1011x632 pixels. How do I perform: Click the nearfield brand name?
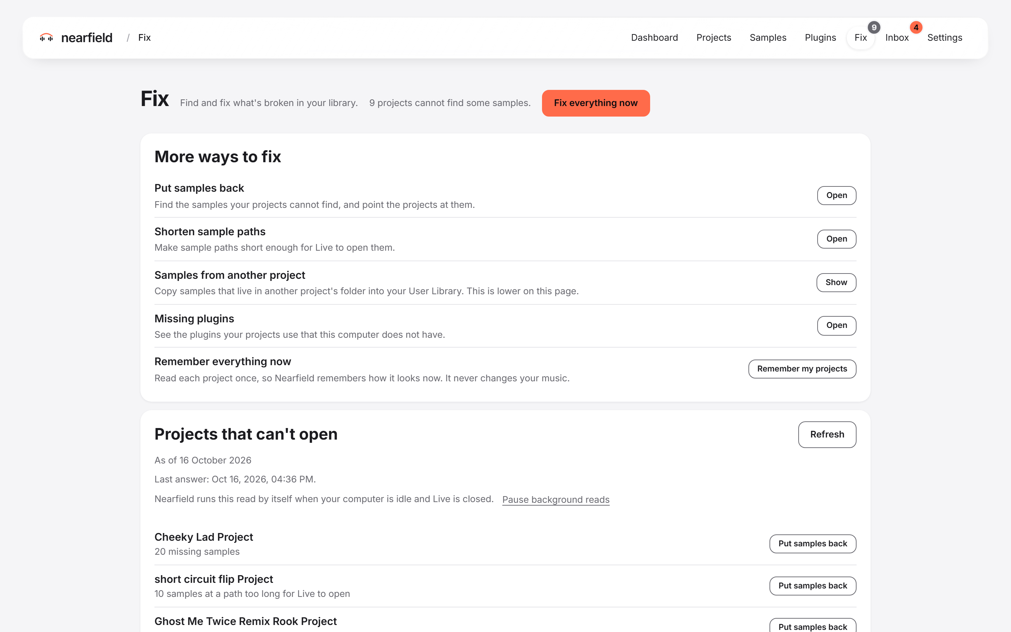pos(86,38)
